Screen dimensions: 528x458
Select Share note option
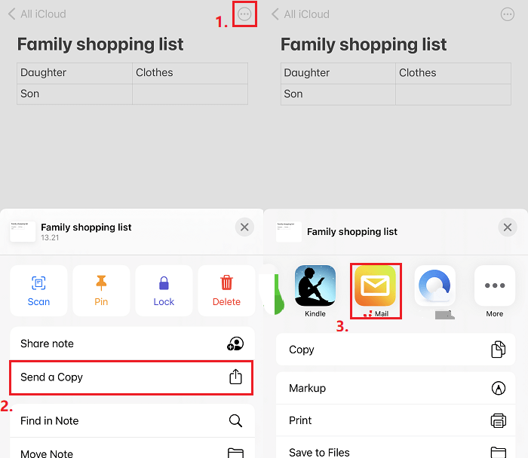pos(131,343)
